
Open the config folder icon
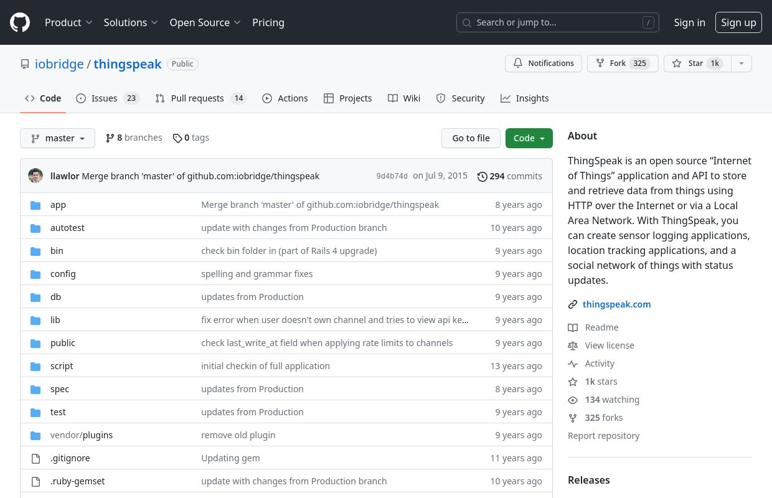click(35, 274)
